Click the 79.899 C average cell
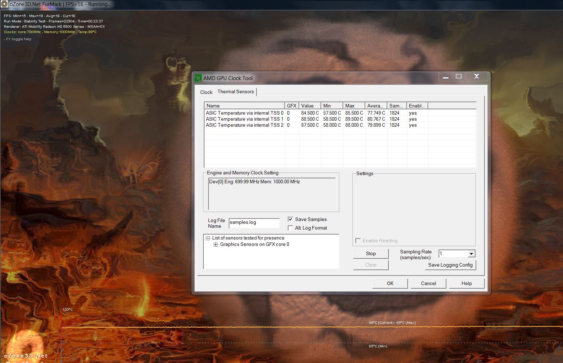This screenshot has width=563, height=363. (376, 125)
